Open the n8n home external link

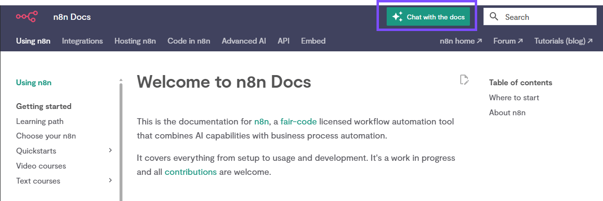point(461,41)
